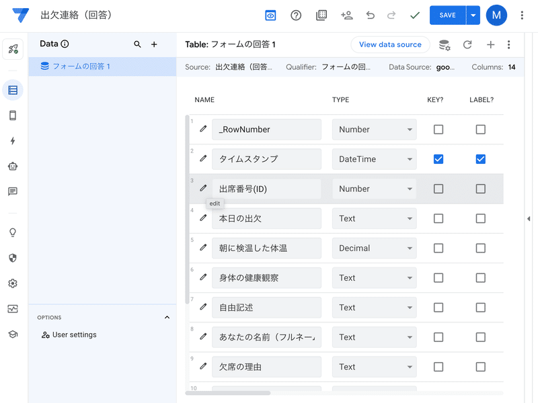Viewport: 538px width, 403px height.
Task: Open the SAVE dropdown arrow
Action: point(473,15)
